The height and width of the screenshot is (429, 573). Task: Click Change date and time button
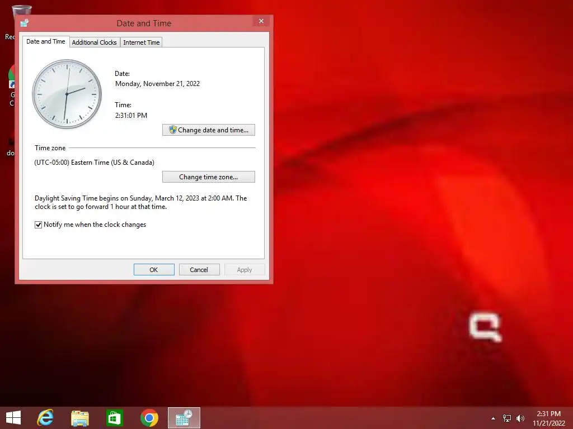[209, 130]
